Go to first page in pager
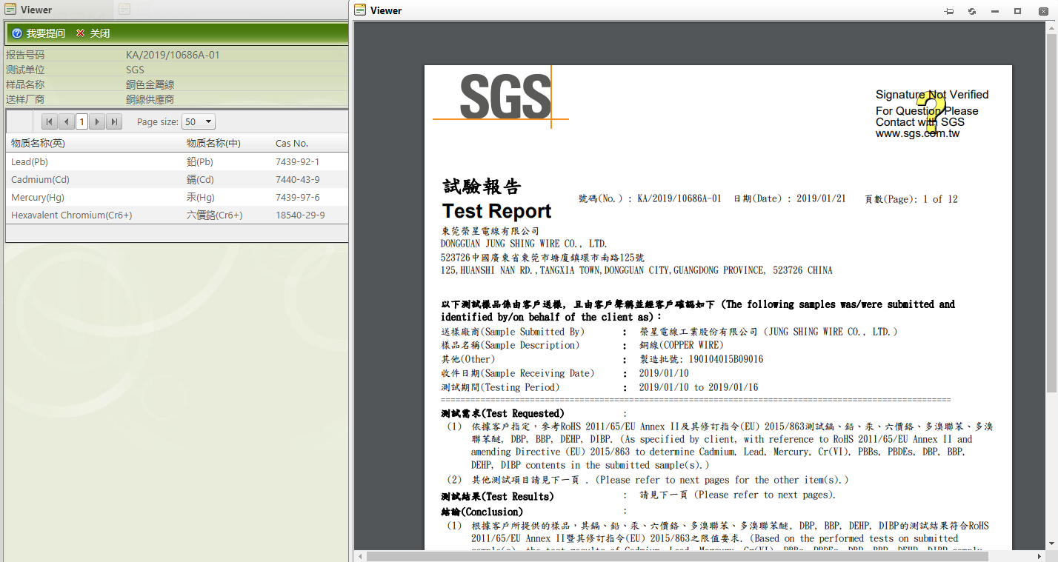This screenshot has width=1058, height=562. click(x=50, y=121)
